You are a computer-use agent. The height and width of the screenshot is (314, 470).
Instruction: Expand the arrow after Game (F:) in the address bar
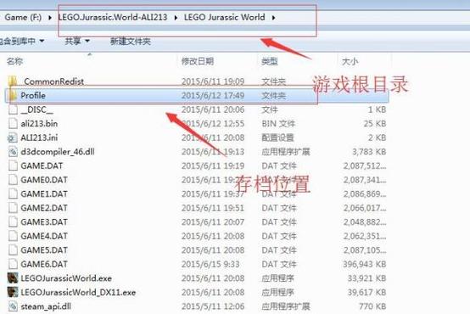pos(50,18)
